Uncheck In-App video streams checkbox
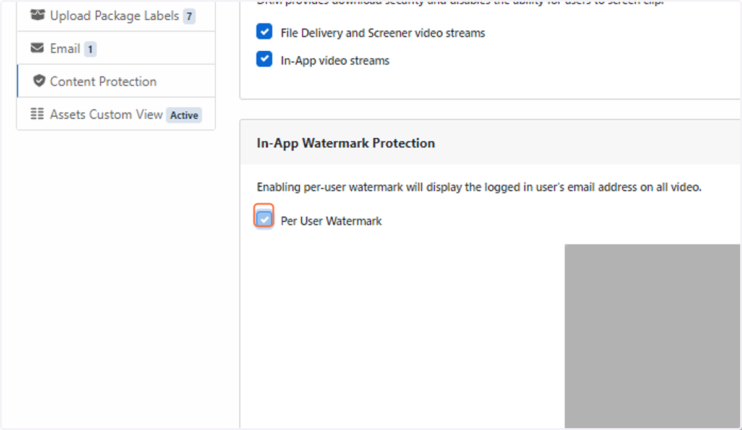This screenshot has width=742, height=430. tap(264, 60)
